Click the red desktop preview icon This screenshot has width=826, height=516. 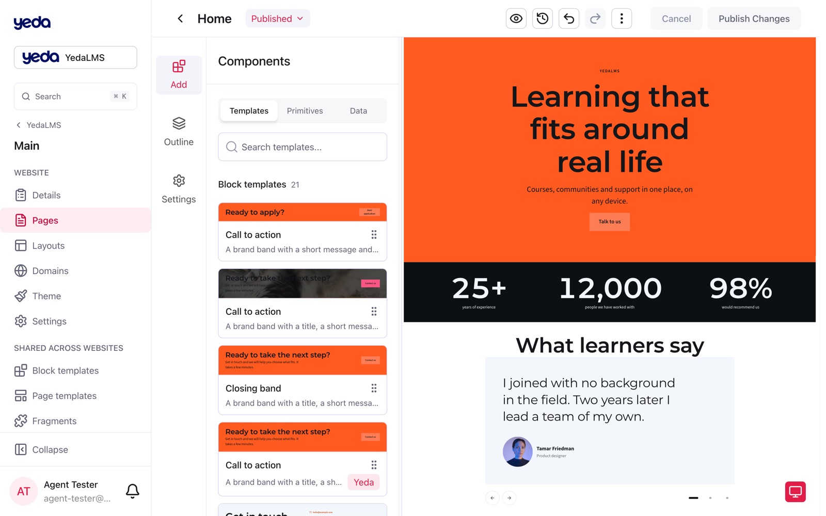pos(795,492)
